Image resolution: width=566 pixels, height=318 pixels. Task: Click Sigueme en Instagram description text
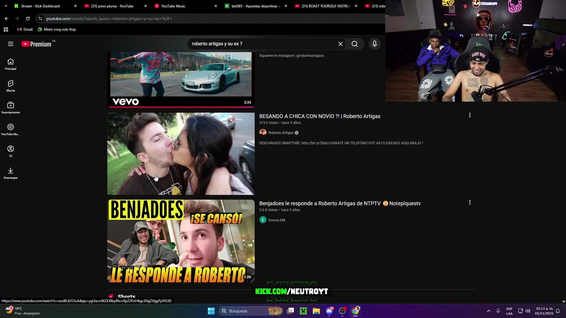click(292, 56)
